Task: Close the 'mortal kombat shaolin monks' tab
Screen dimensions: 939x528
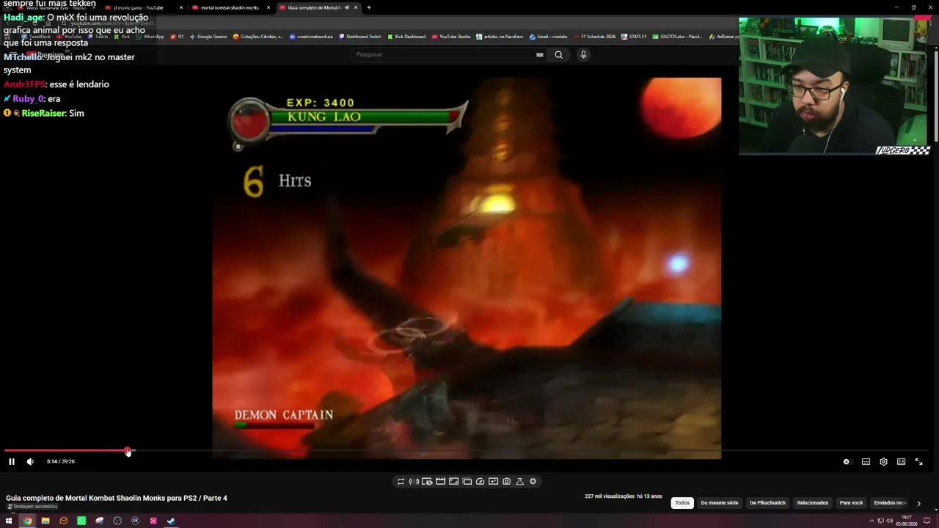Action: (x=268, y=7)
